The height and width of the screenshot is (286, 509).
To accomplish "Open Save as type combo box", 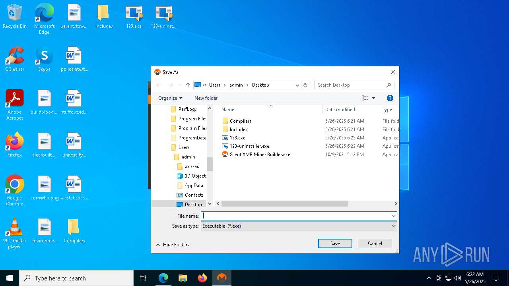I will coord(299,226).
